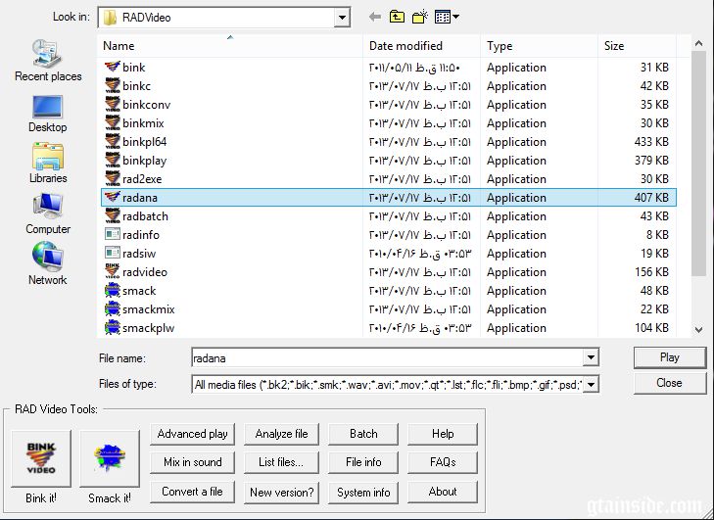The image size is (714, 520).
Task: Select Network in the places sidebar
Action: click(x=48, y=264)
